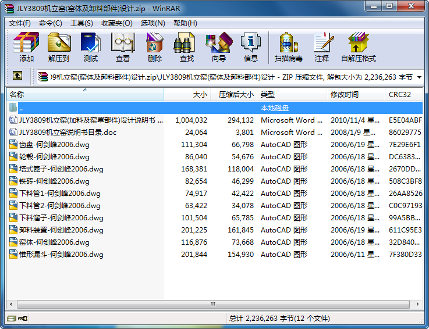The width and height of the screenshot is (429, 329).
Task: Click the dwg icon of 铁砖-何剑峰2006
Action: point(13,181)
